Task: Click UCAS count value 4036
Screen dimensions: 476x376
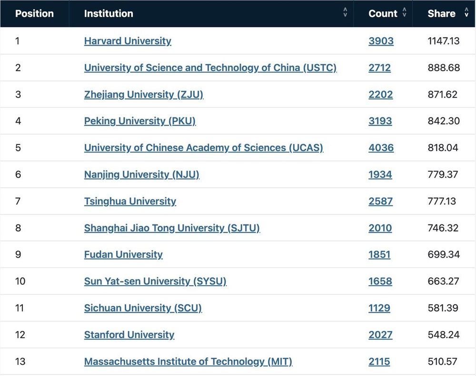Action: (381, 148)
